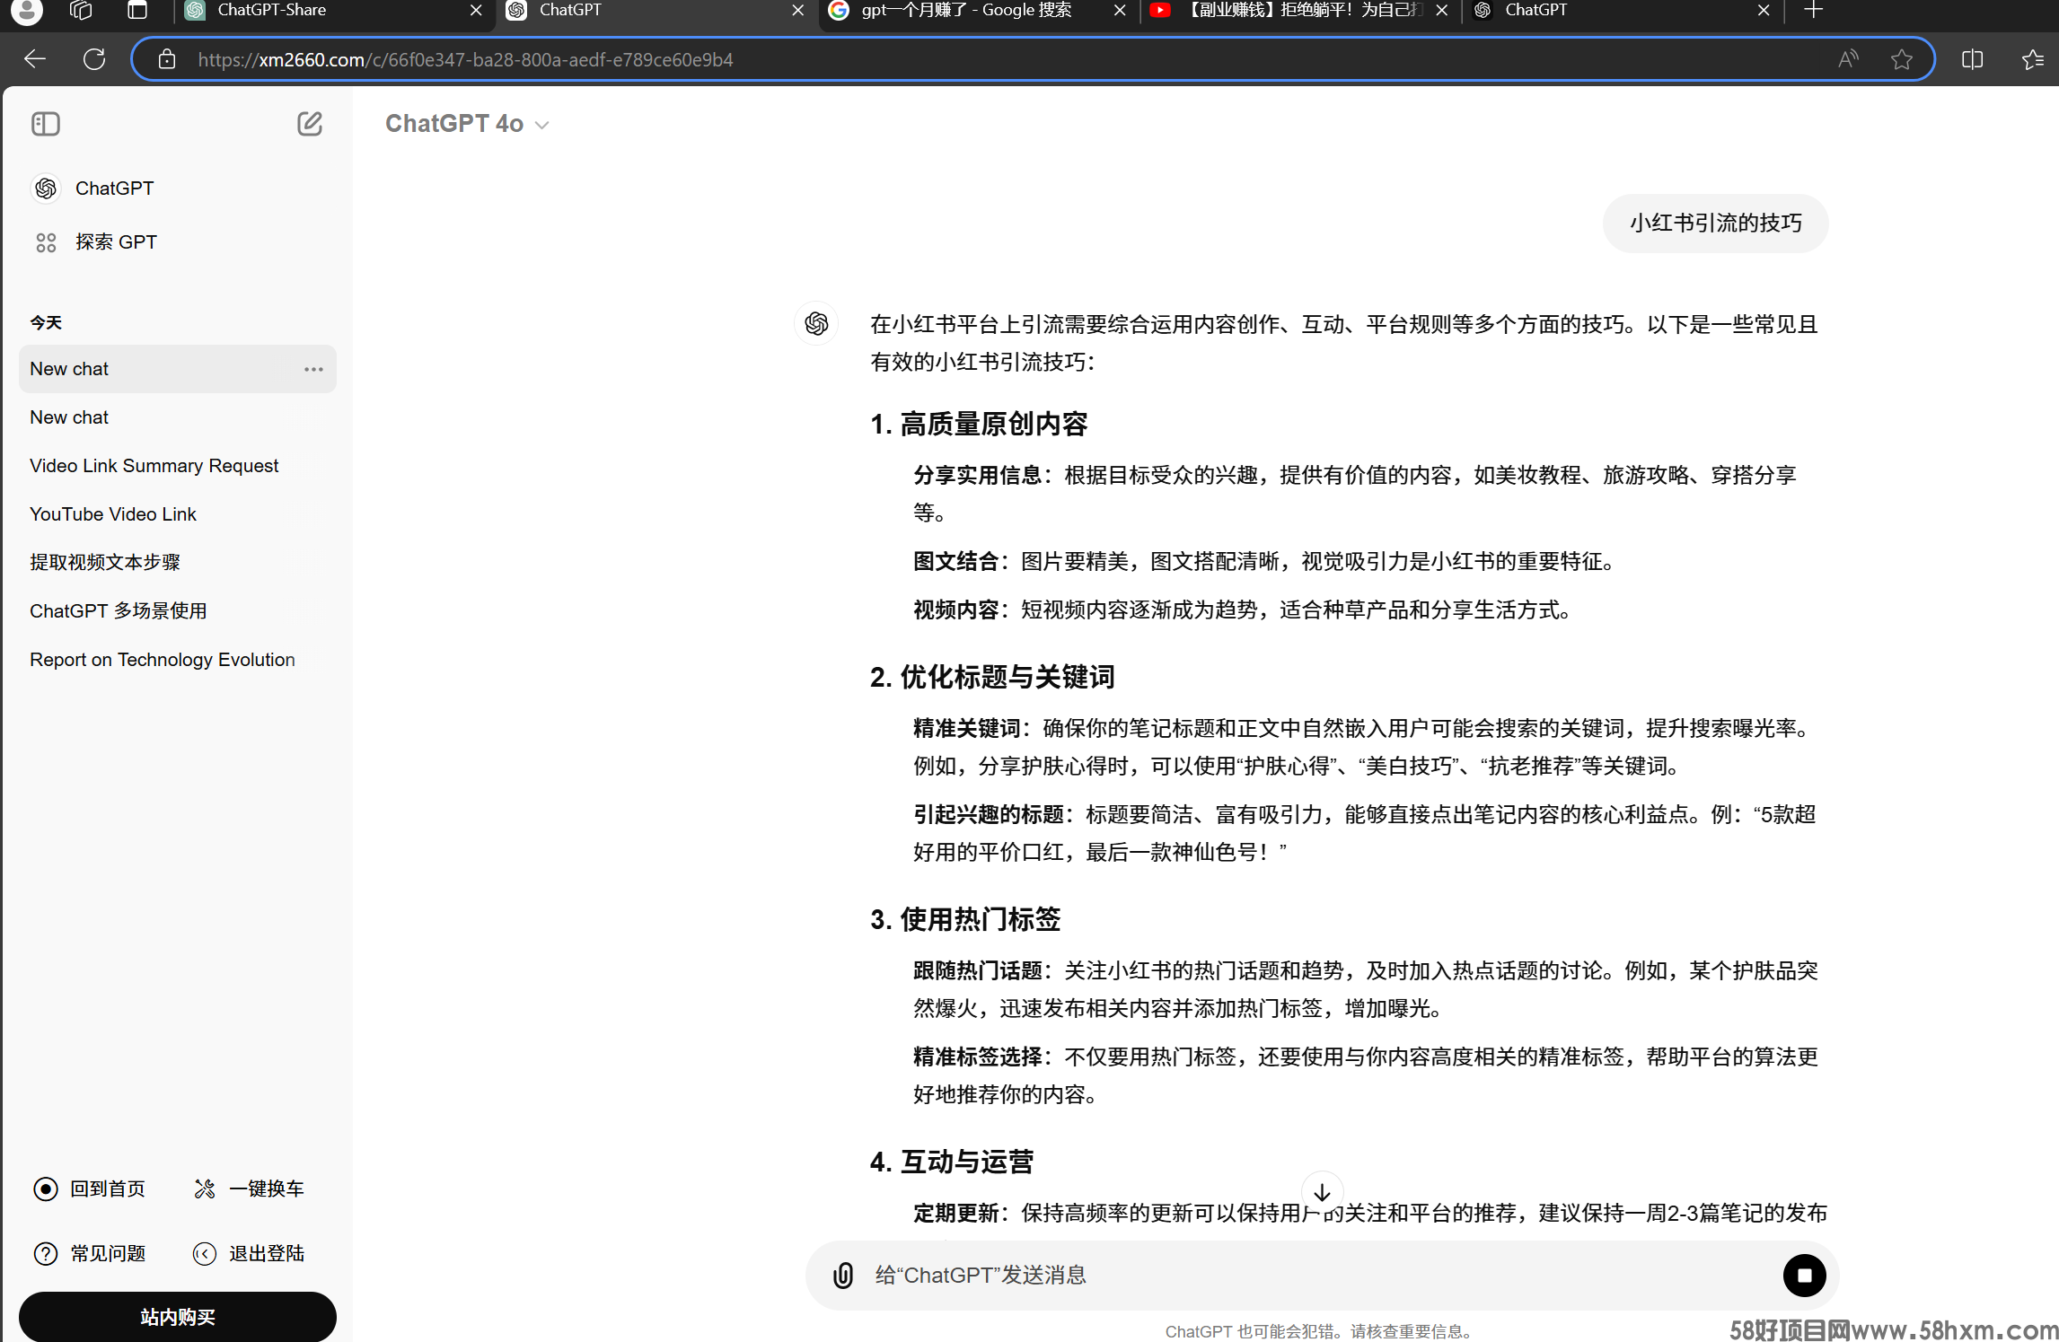Click the tools icon before 一键换车

coord(205,1189)
